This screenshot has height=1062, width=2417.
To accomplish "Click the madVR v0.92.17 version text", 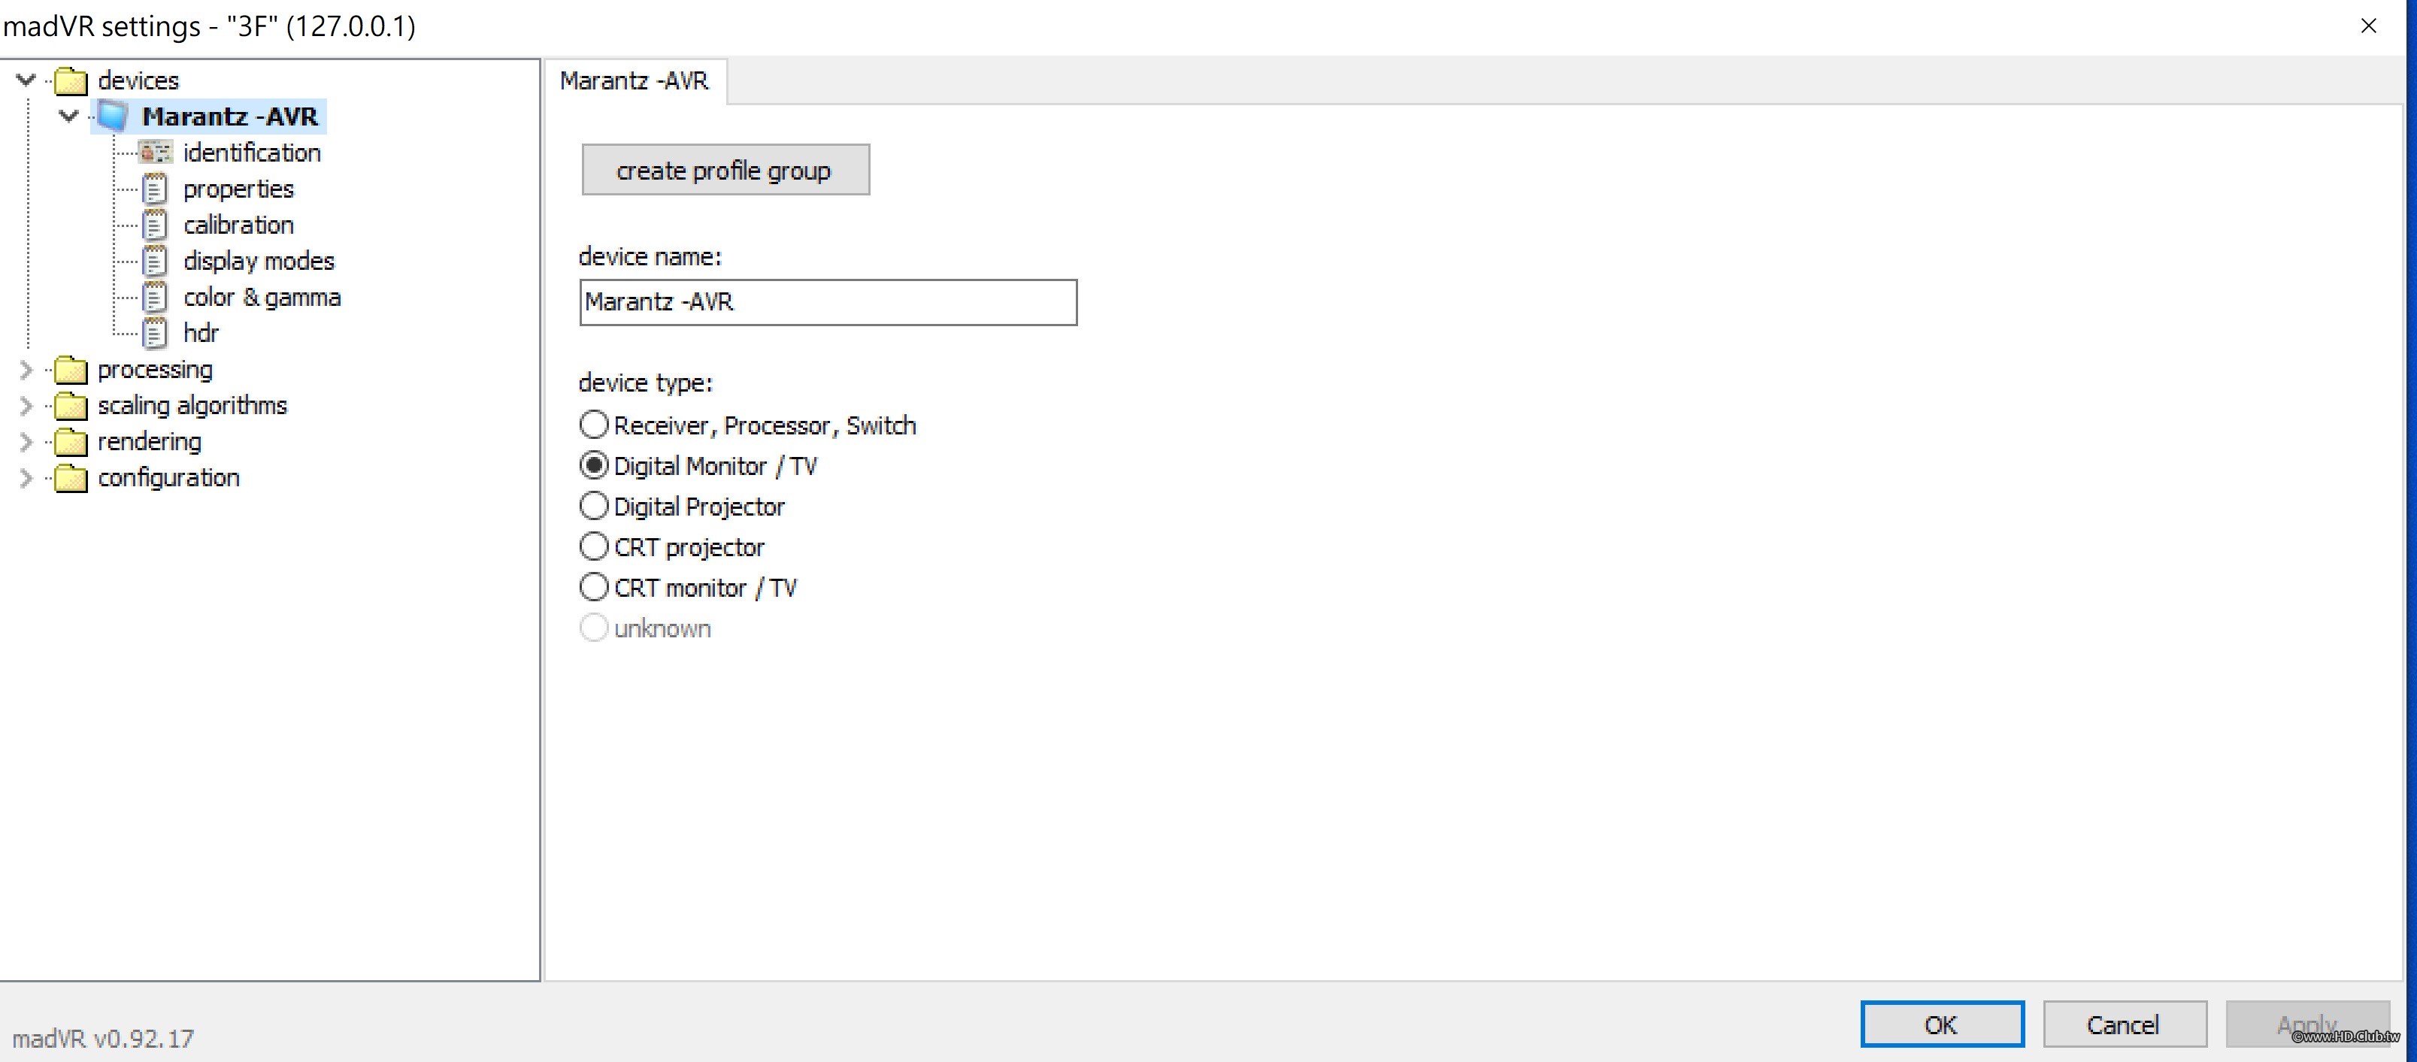I will (102, 1039).
